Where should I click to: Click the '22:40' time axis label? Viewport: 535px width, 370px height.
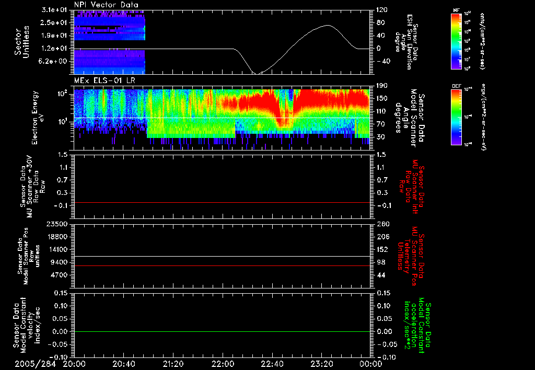272,364
